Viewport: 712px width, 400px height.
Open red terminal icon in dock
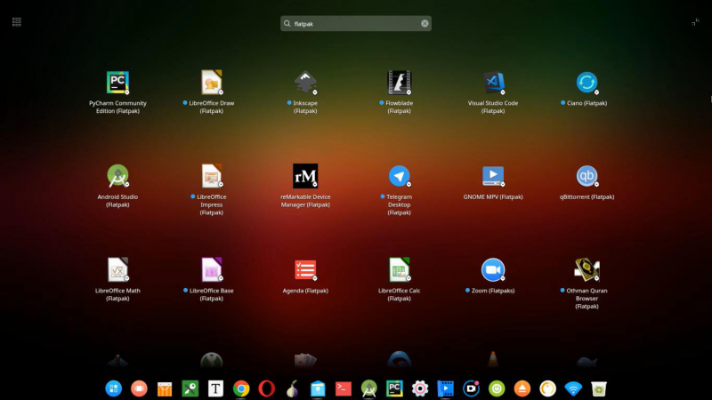[x=344, y=388]
